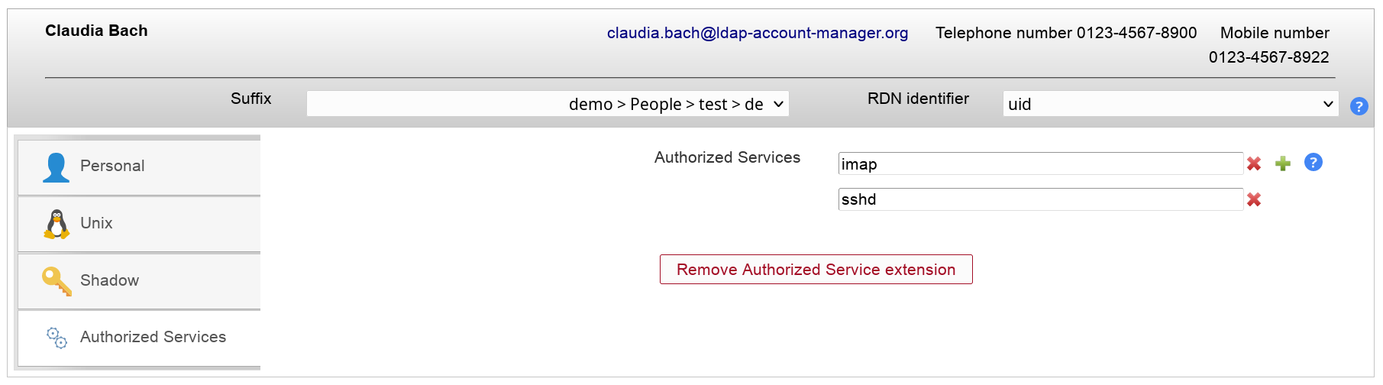The image size is (1383, 385).
Task: Click the Shadow key icon
Action: pyautogui.click(x=56, y=280)
